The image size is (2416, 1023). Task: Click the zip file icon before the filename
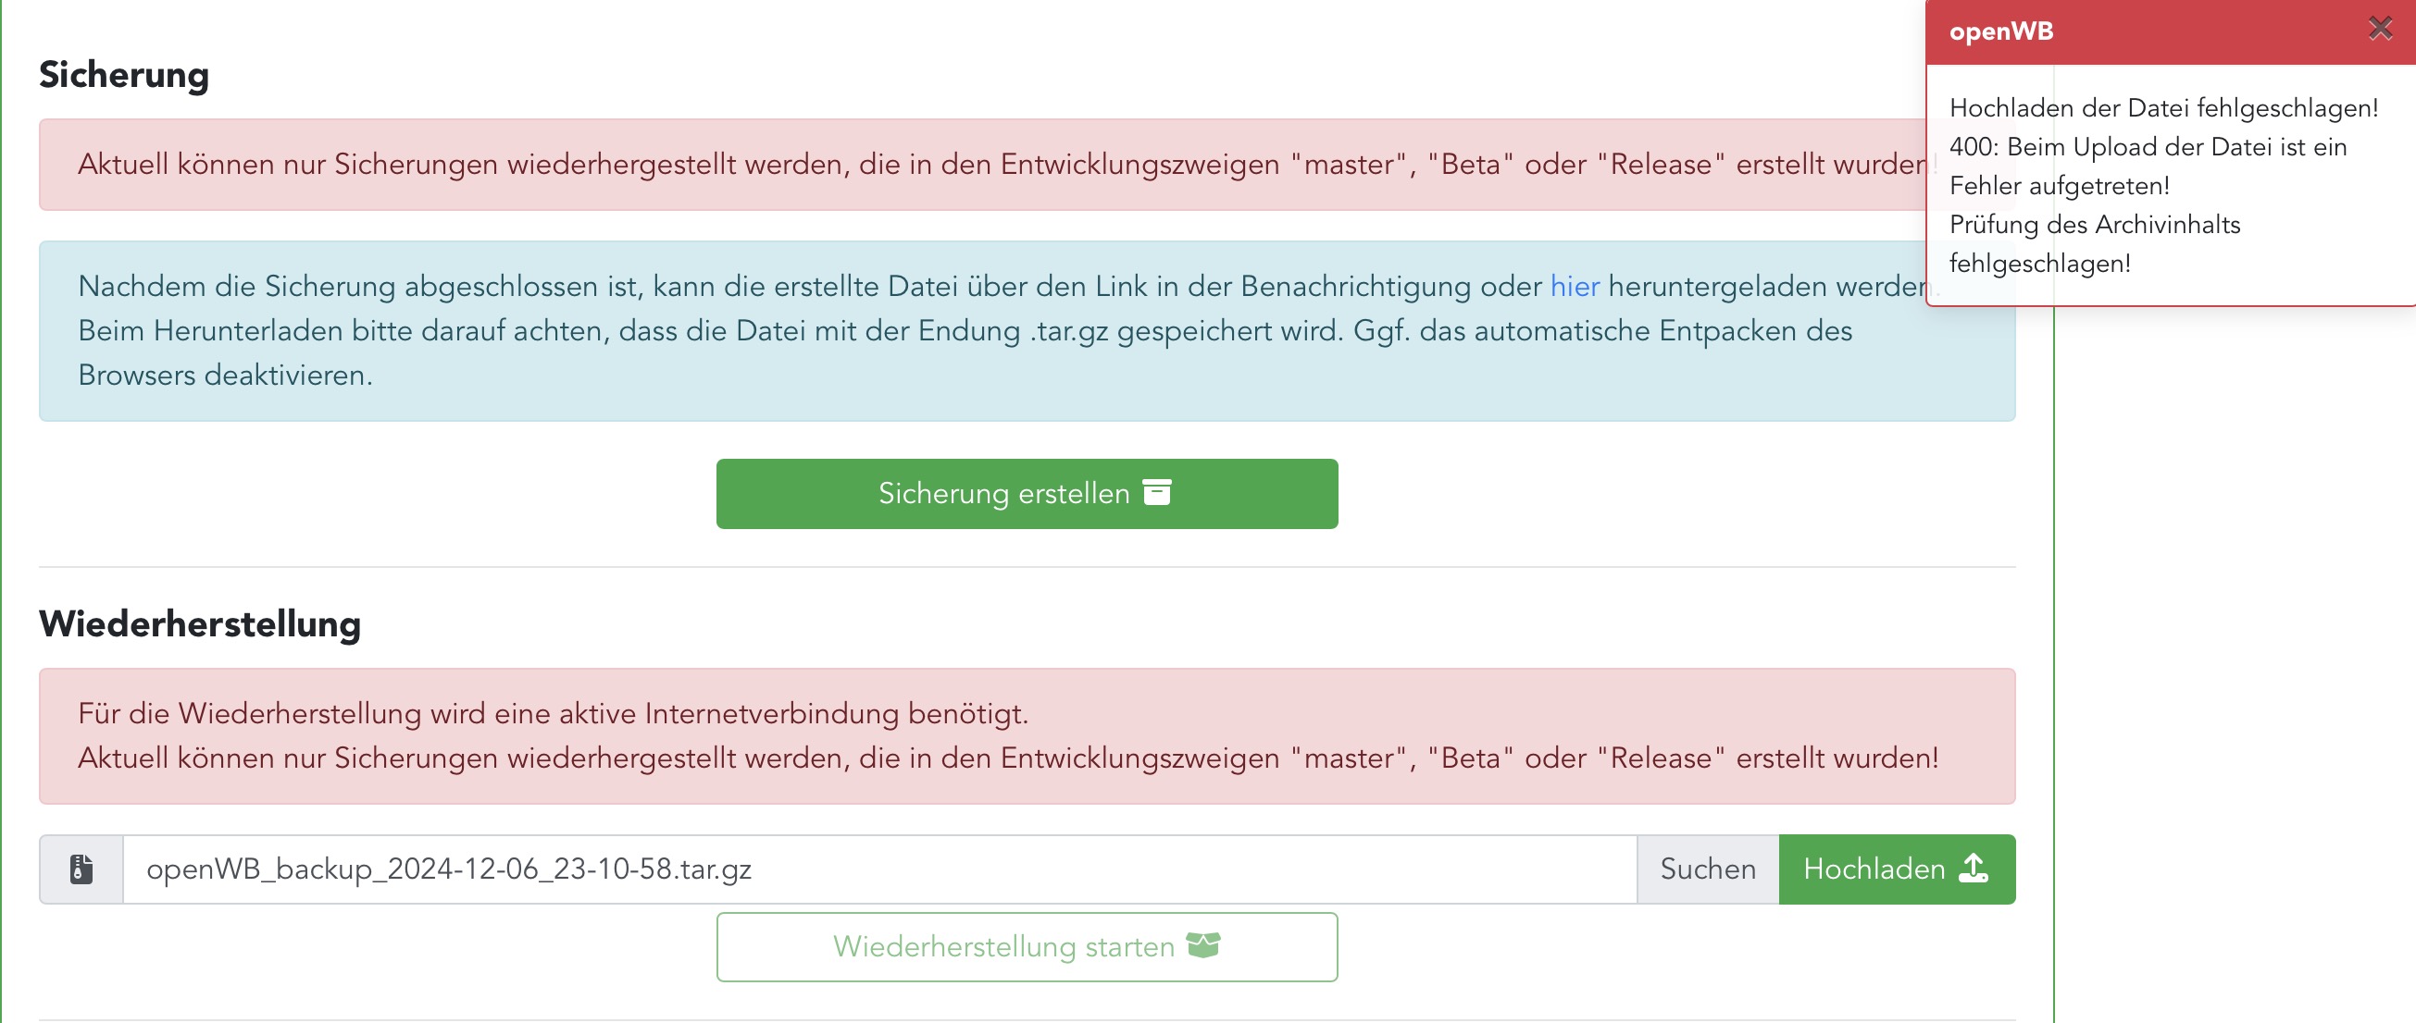(x=81, y=869)
